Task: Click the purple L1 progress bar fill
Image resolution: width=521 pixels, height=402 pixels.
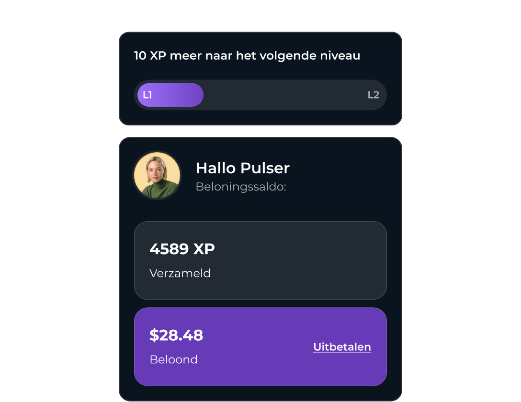Action: [170, 95]
